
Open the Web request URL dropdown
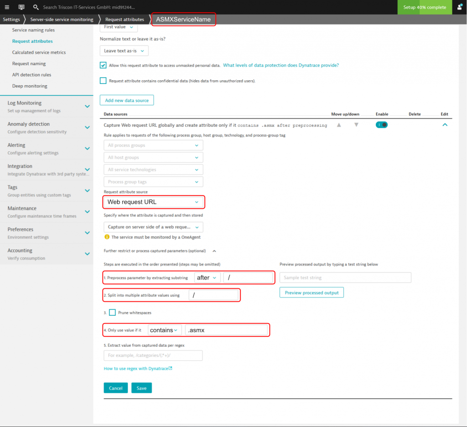(x=153, y=202)
